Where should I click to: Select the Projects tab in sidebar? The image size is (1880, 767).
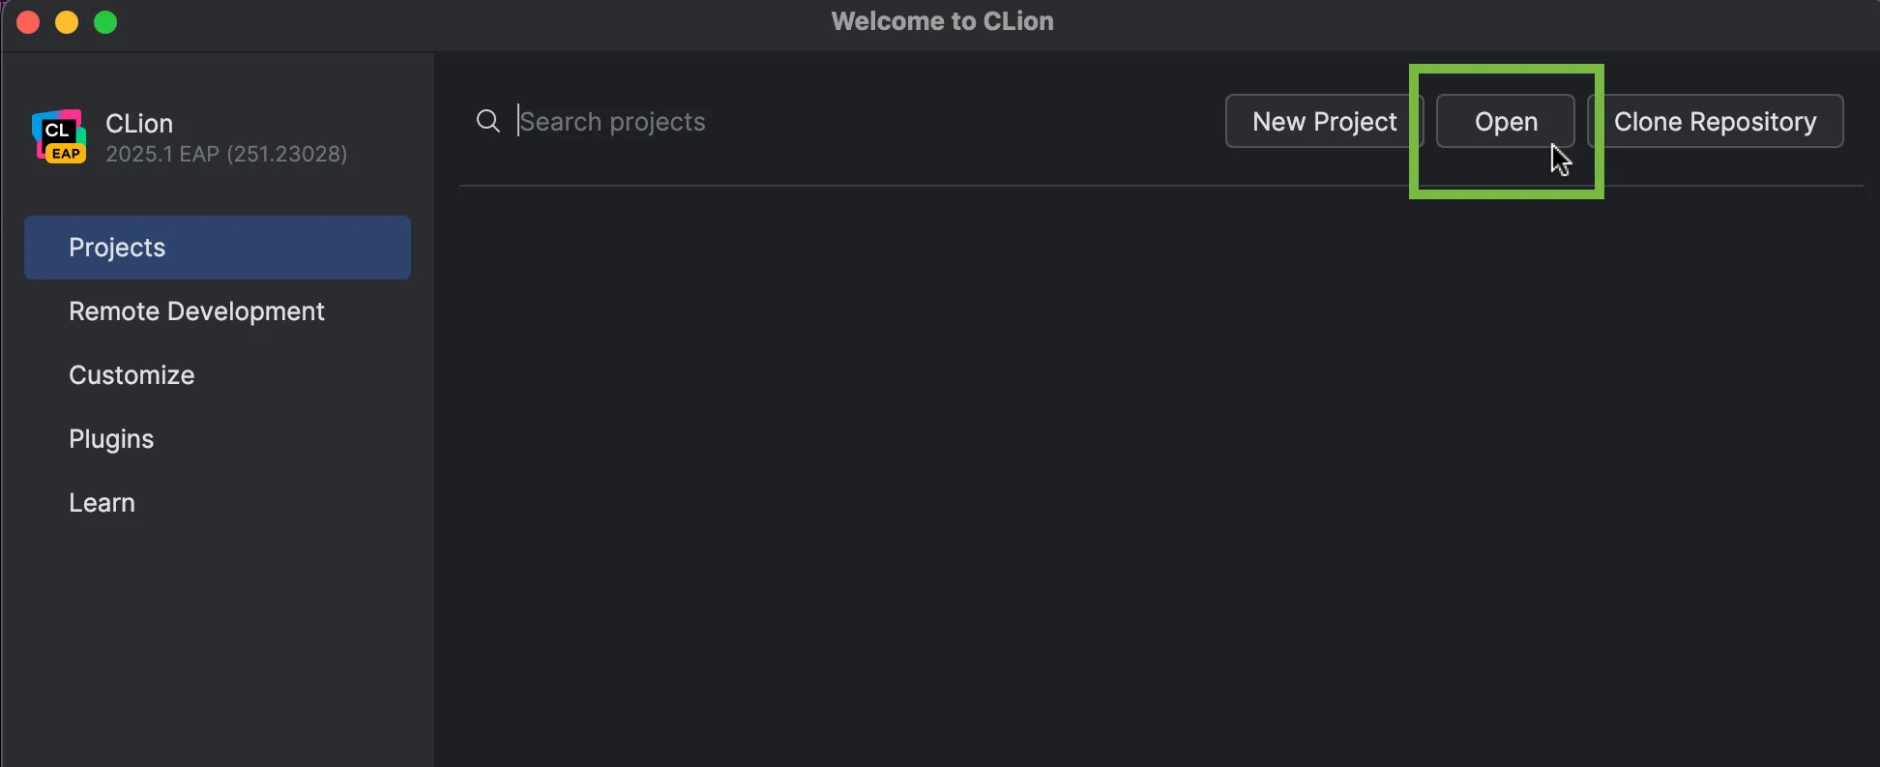tap(218, 248)
